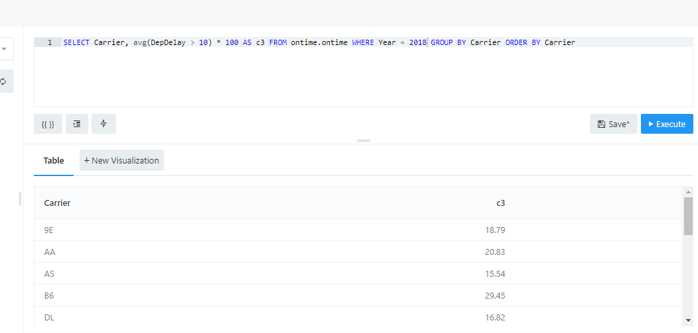Click the add parameter {{ }} button
Screen dimensions: 698x333
click(x=48, y=124)
